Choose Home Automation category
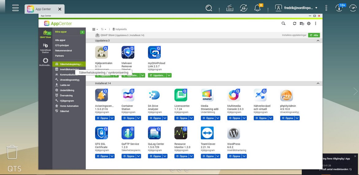359x175 pixels. pos(69,106)
